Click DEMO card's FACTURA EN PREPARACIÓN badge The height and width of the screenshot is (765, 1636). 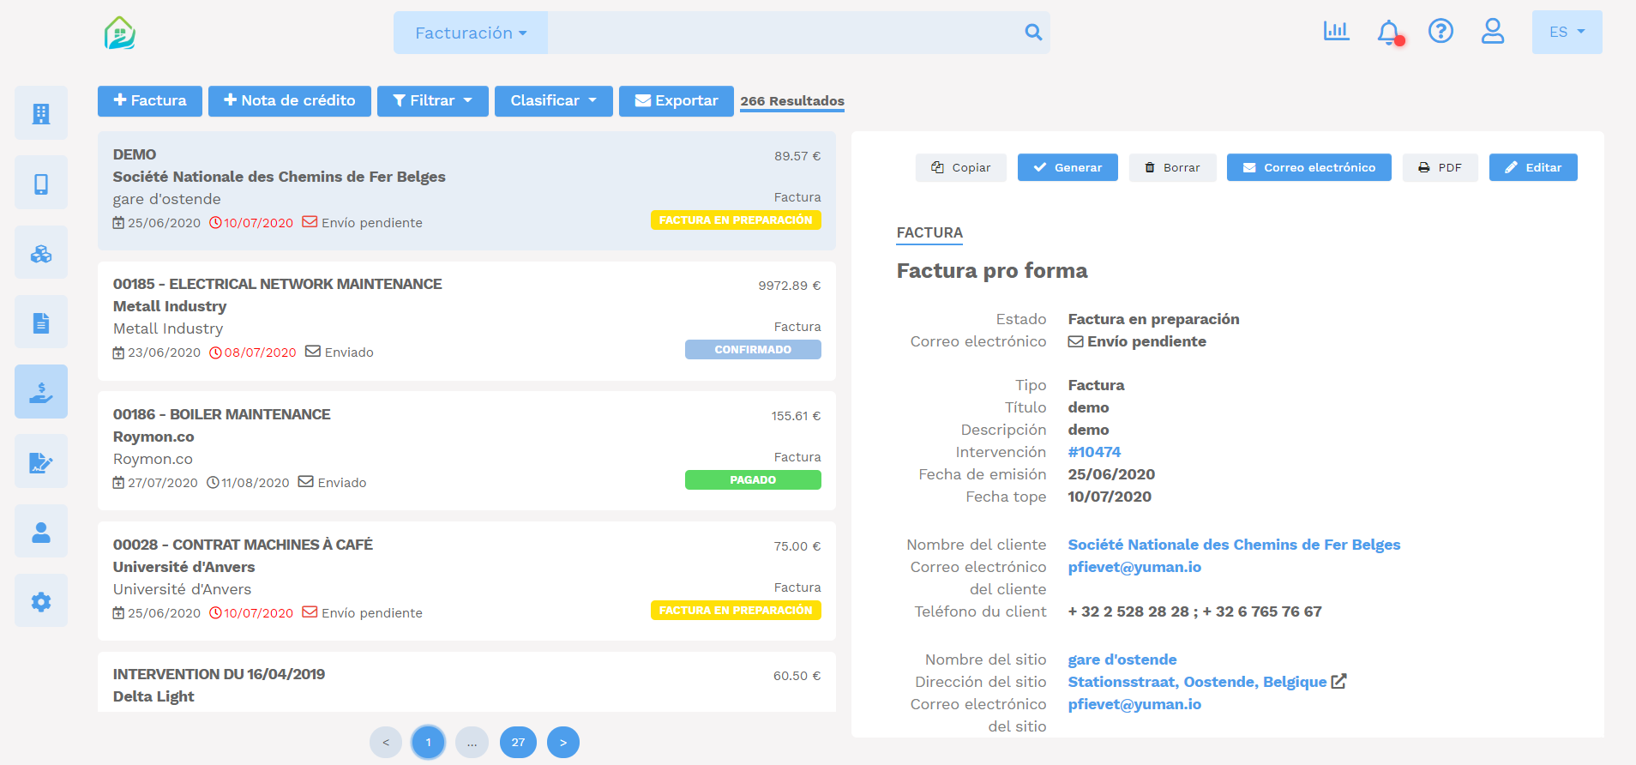[736, 220]
